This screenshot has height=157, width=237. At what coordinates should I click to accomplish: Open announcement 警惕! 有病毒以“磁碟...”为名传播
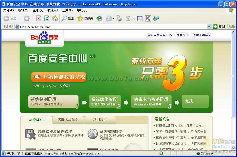[181, 132]
